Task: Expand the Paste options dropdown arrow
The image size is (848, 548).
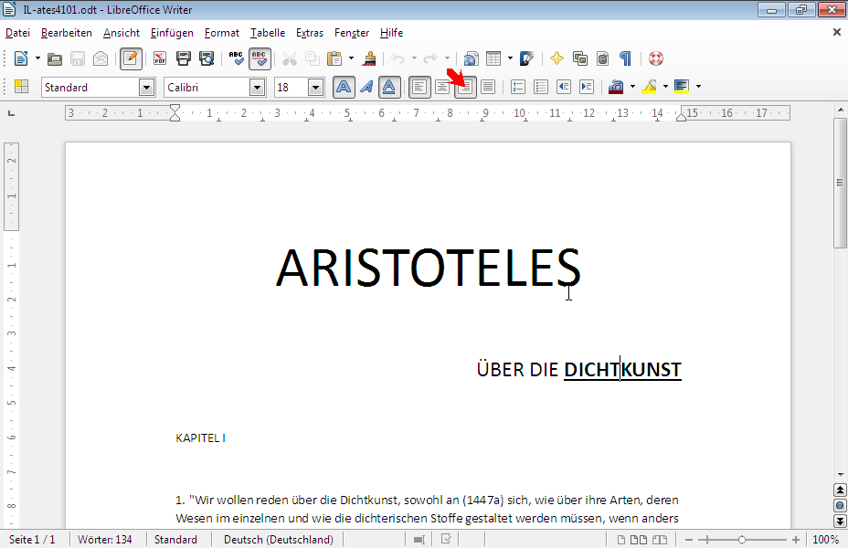Action: [x=352, y=58]
